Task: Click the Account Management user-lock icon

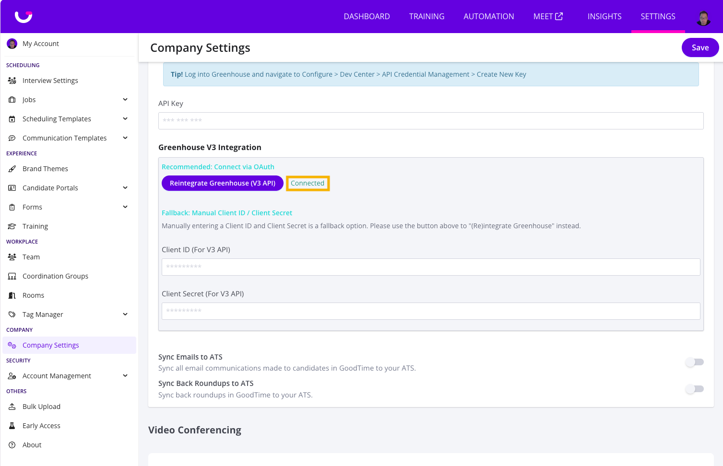Action: [12, 376]
